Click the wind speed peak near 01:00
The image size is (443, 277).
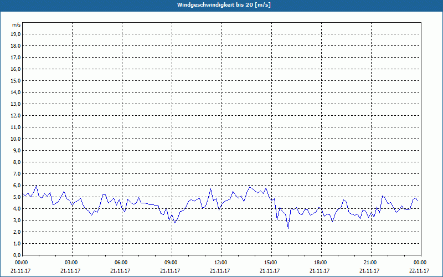tap(36, 186)
